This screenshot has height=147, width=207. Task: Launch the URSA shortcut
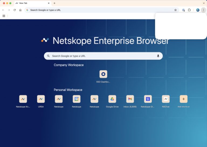click(41, 101)
